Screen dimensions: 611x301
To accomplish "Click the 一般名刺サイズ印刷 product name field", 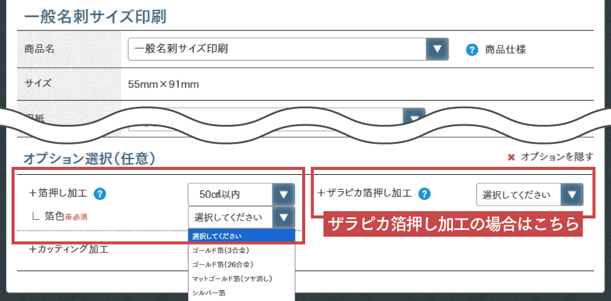I will [x=277, y=49].
